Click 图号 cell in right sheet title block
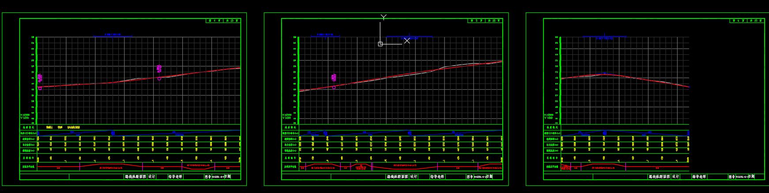 click(x=732, y=177)
